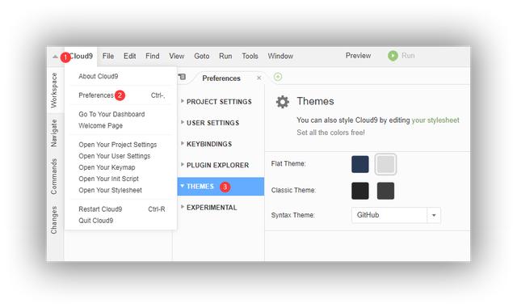Choose Restart Cloud9
Screen dimensions: 517x308
122,209
